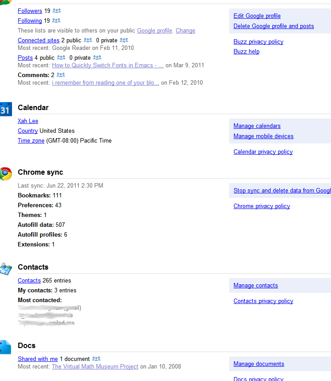Click the people icon next to Following 19
331x381 pixels.
coord(57,20)
